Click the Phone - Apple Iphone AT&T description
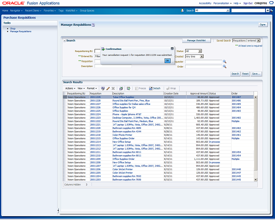 click(127, 114)
